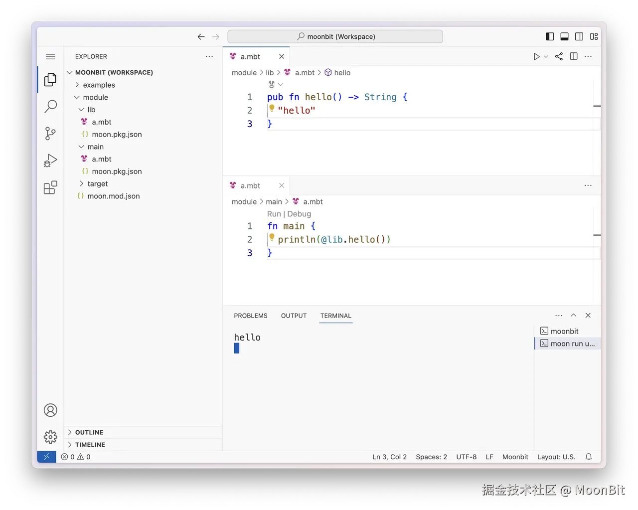Click the lightbulb beside println line
This screenshot has width=638, height=510.
pyautogui.click(x=272, y=237)
